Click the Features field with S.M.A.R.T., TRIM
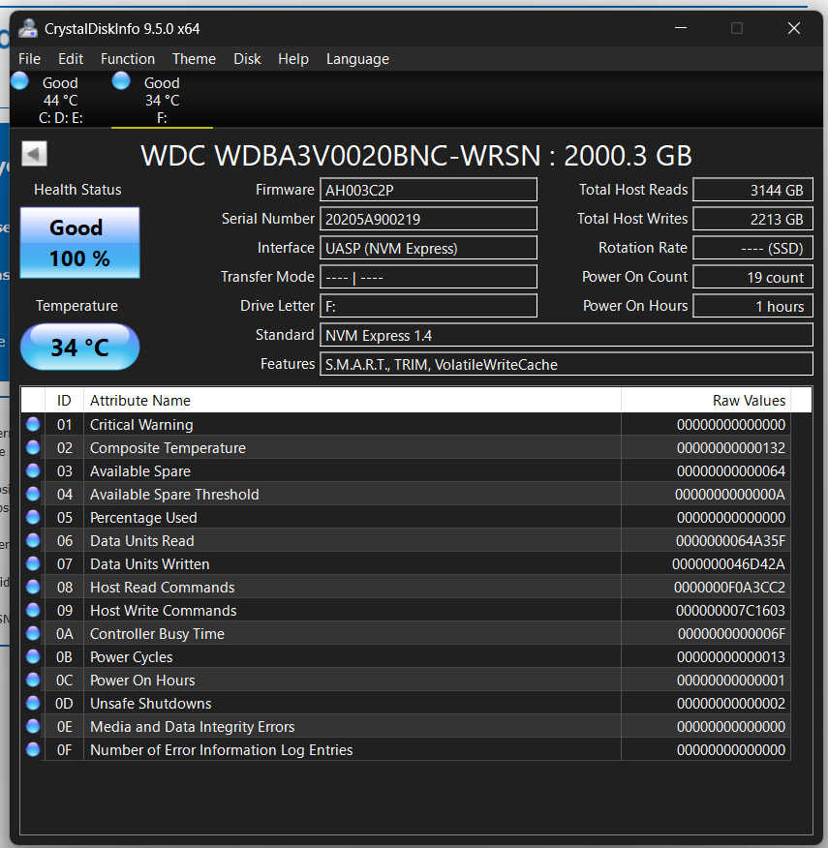The image size is (828, 848). click(x=567, y=365)
